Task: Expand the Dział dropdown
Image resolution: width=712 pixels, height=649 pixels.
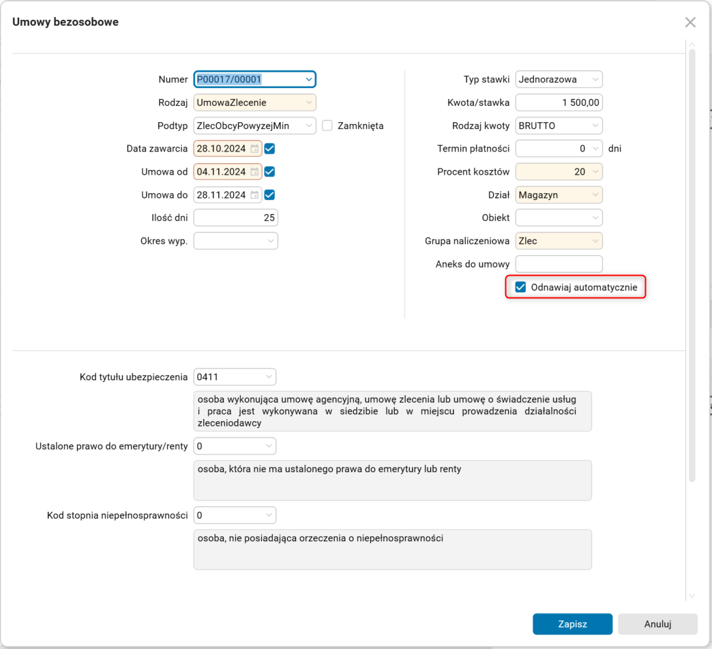Action: click(x=596, y=195)
